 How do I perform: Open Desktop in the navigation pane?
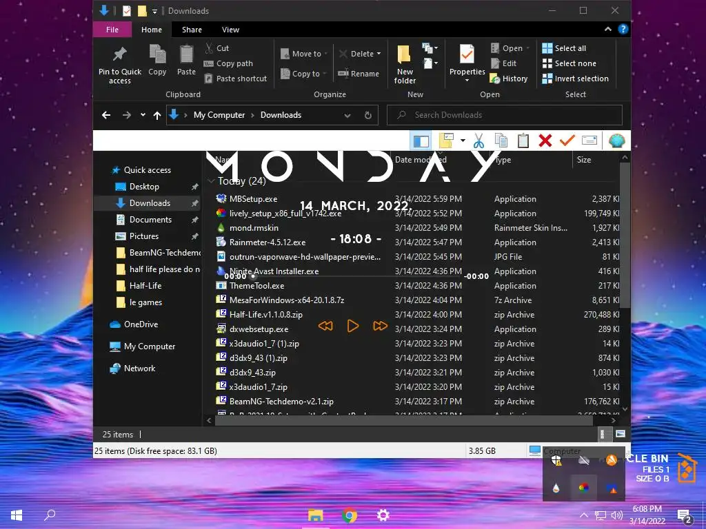[144, 186]
